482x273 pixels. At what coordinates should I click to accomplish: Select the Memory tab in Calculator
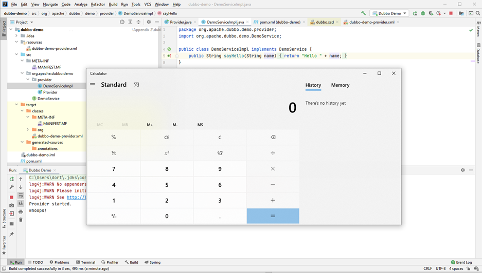[x=340, y=85]
